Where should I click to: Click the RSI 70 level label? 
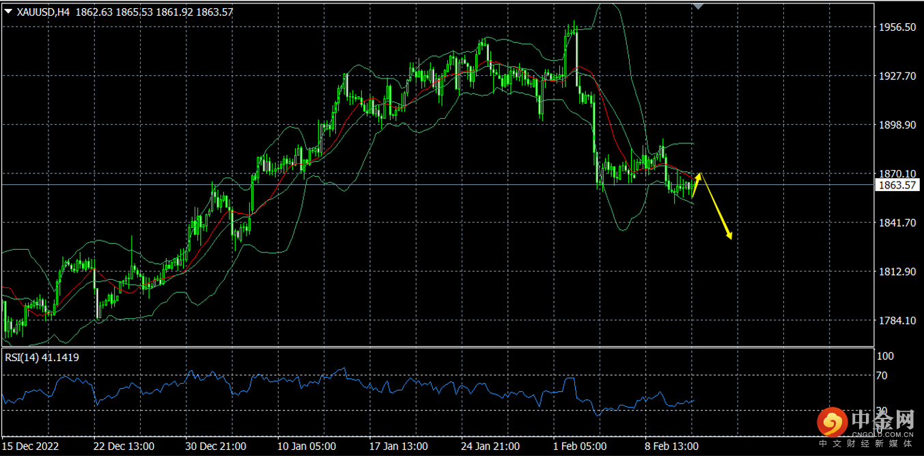click(x=882, y=375)
